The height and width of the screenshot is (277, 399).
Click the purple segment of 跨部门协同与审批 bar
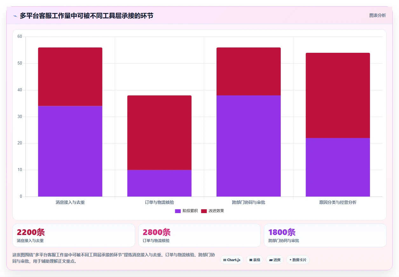(x=249, y=146)
